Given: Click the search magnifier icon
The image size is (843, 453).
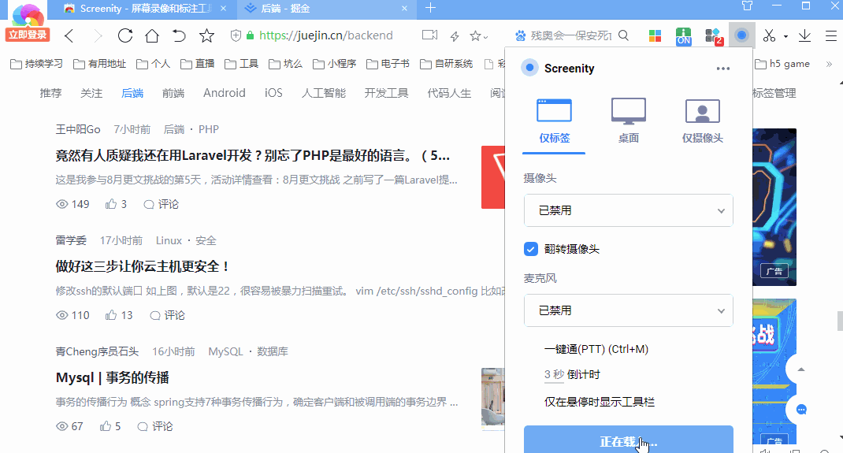Looking at the screenshot, I should (x=624, y=35).
